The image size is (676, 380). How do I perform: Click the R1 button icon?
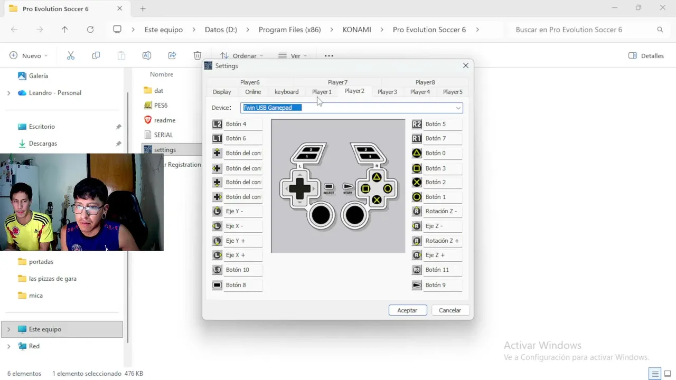point(417,138)
